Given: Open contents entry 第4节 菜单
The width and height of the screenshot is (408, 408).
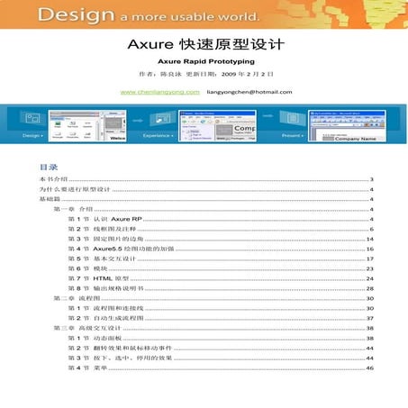Looking at the screenshot, I should [221, 368].
